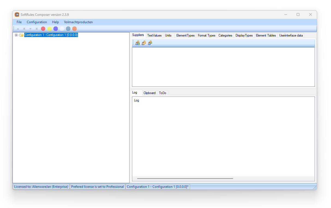
Task: Click the edit supplier pencil icon
Action: [144, 43]
